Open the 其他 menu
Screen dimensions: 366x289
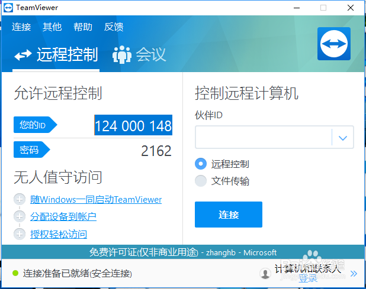(x=52, y=27)
